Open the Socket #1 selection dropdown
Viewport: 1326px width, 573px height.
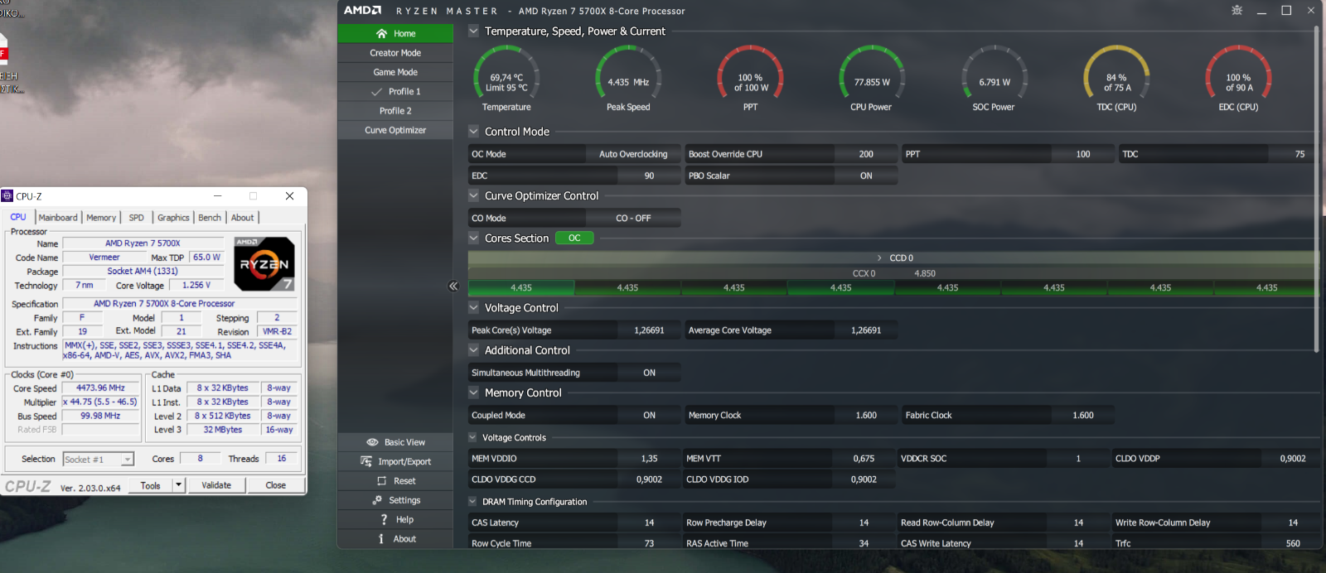[99, 460]
